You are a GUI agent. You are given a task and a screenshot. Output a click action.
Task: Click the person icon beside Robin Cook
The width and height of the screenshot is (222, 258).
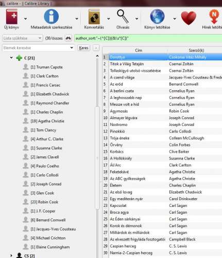click(x=26, y=202)
